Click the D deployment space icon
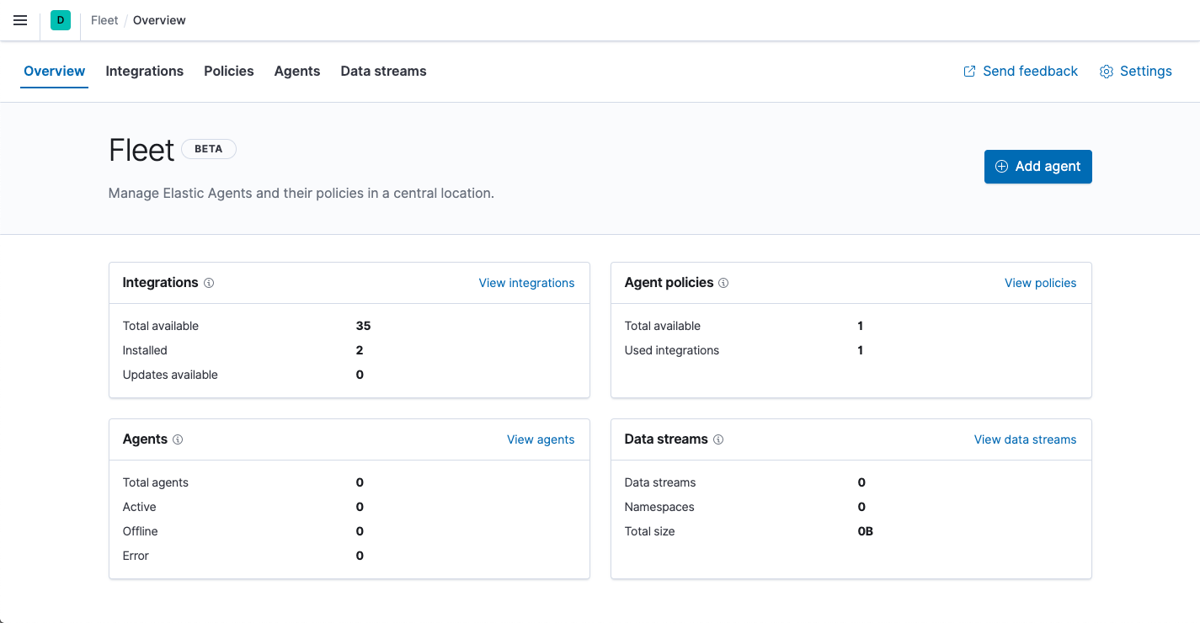 coord(60,19)
